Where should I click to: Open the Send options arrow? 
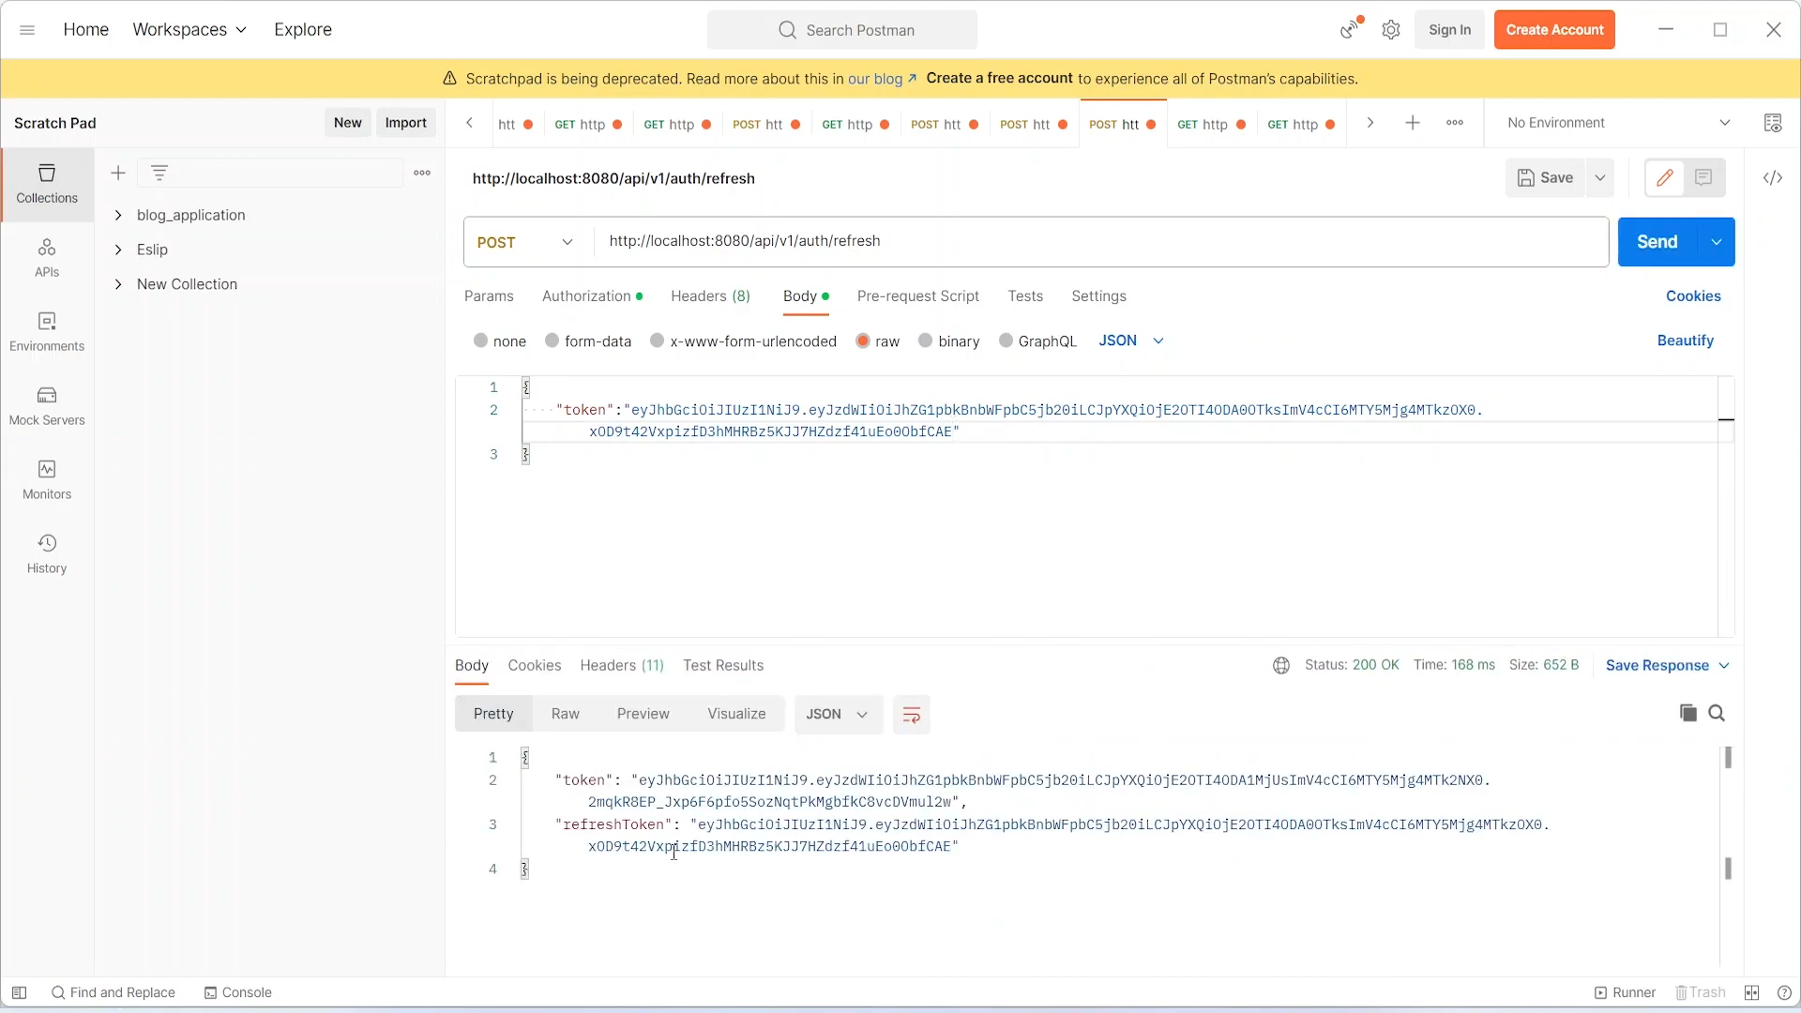[x=1717, y=242]
